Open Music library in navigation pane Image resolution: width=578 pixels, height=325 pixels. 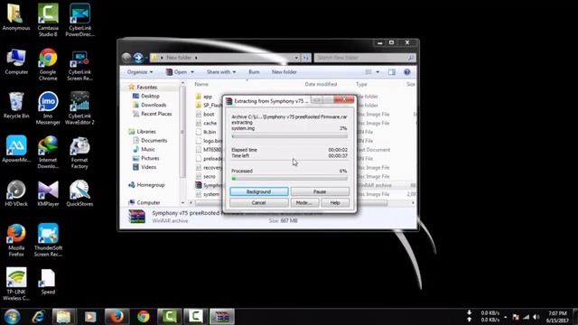tap(147, 149)
